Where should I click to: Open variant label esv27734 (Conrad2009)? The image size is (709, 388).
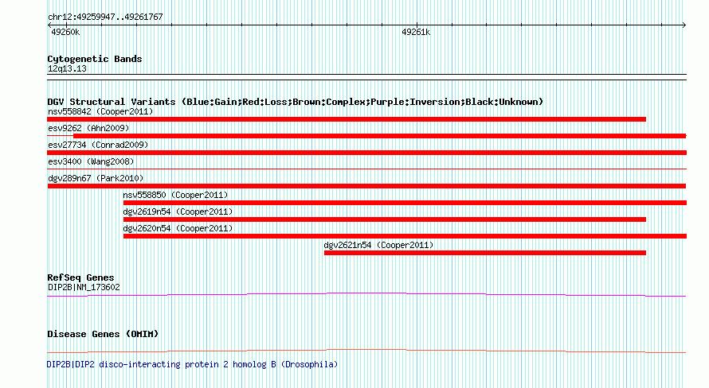pos(98,145)
